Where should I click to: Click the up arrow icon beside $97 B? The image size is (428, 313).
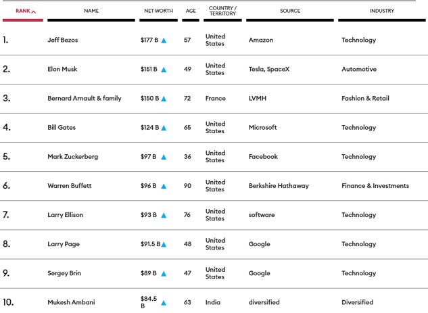click(164, 157)
